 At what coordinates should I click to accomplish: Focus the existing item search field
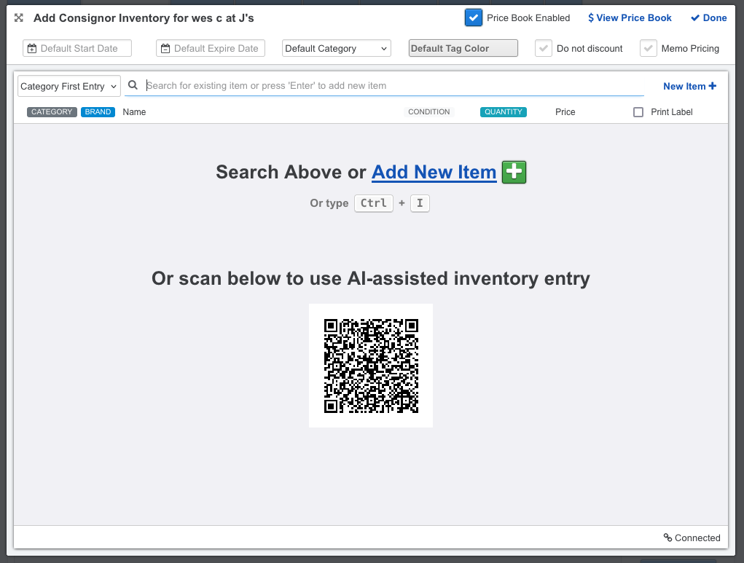(x=393, y=85)
